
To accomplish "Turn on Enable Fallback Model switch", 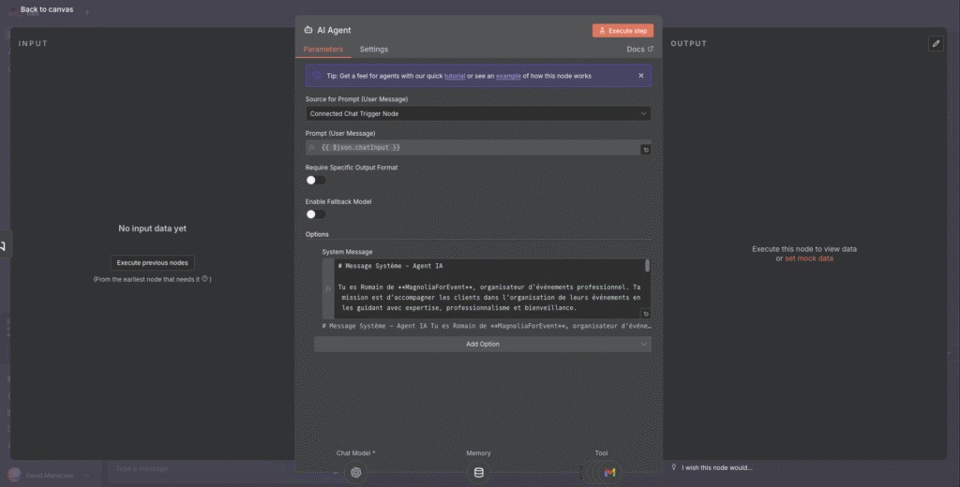I will tap(315, 214).
